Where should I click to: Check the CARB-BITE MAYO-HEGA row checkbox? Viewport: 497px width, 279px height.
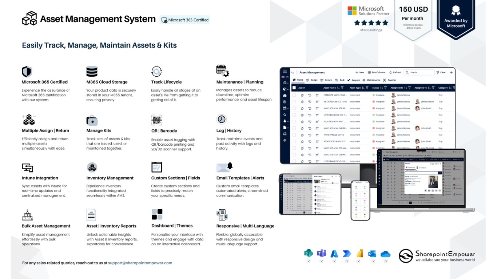(294, 95)
